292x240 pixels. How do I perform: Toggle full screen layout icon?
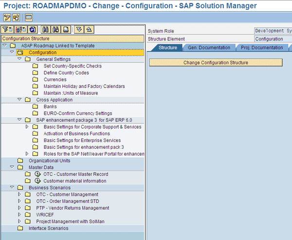[29, 18]
